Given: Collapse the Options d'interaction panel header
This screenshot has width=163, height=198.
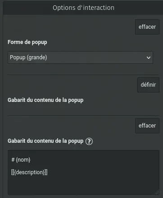Looking at the screenshot, I should (83, 8).
